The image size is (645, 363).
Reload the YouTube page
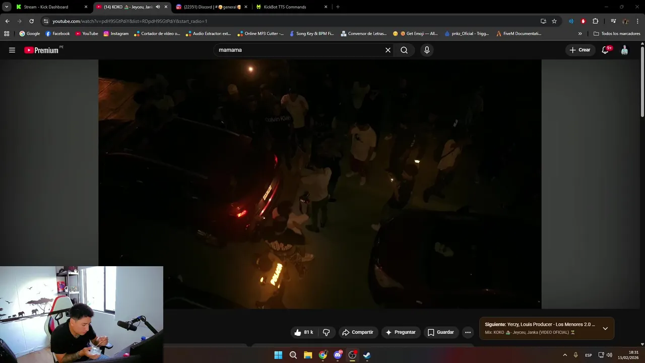pos(31,21)
